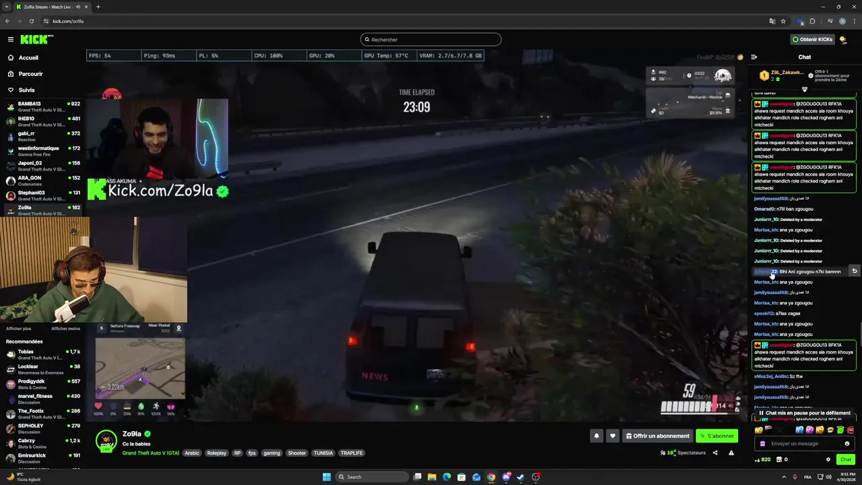Open Accueil in the sidebar
The height and width of the screenshot is (485, 862).
coord(28,58)
